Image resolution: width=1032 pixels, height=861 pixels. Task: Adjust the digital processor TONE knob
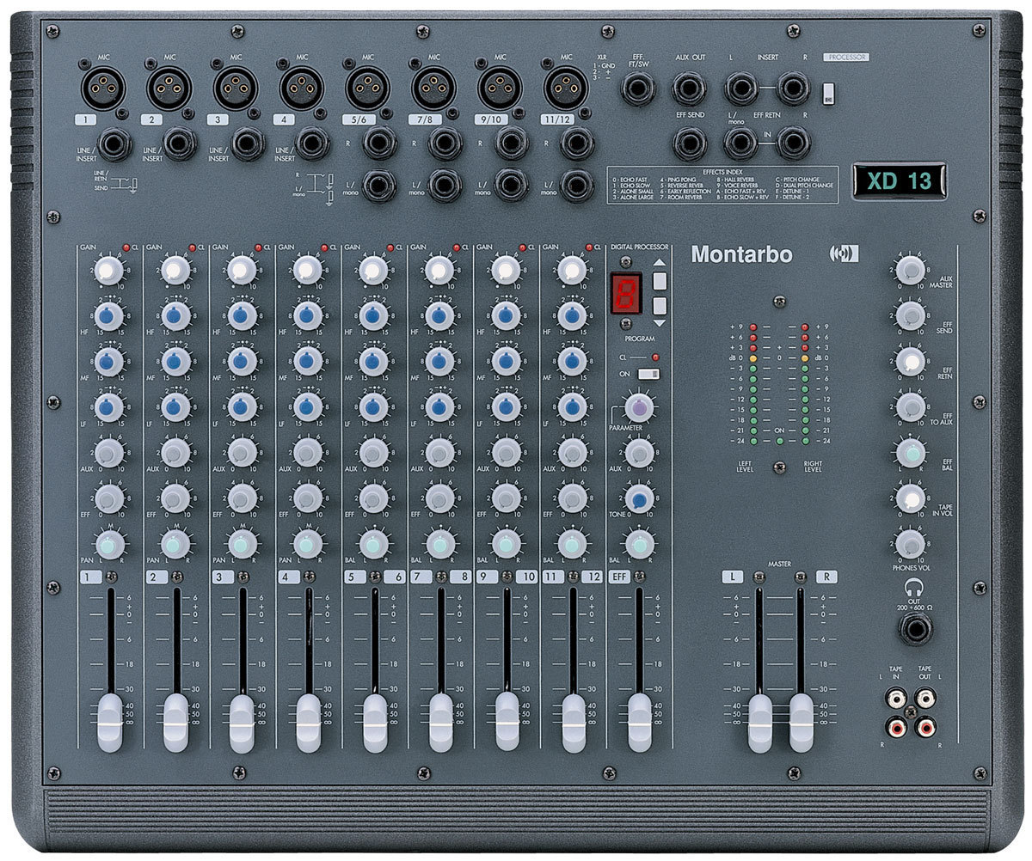tap(638, 498)
